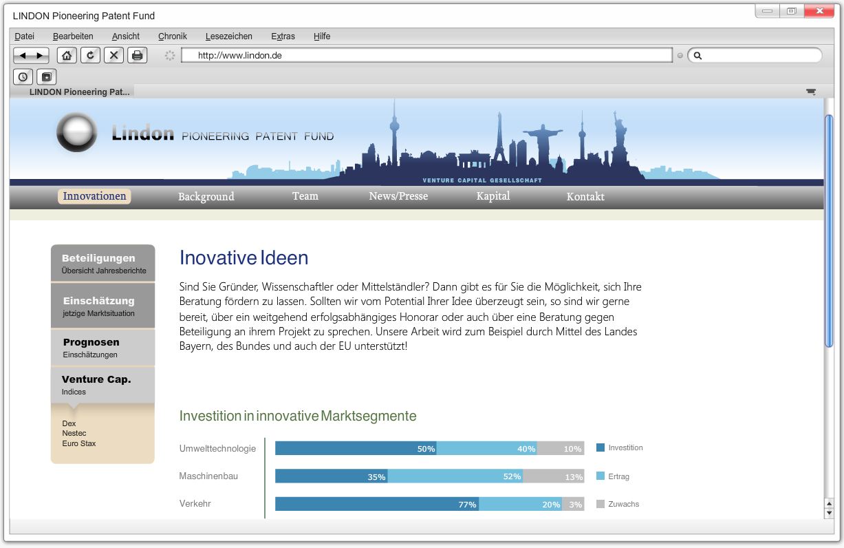Image resolution: width=844 pixels, height=548 pixels.
Task: Click the Investition legend color swatch
Action: (600, 447)
